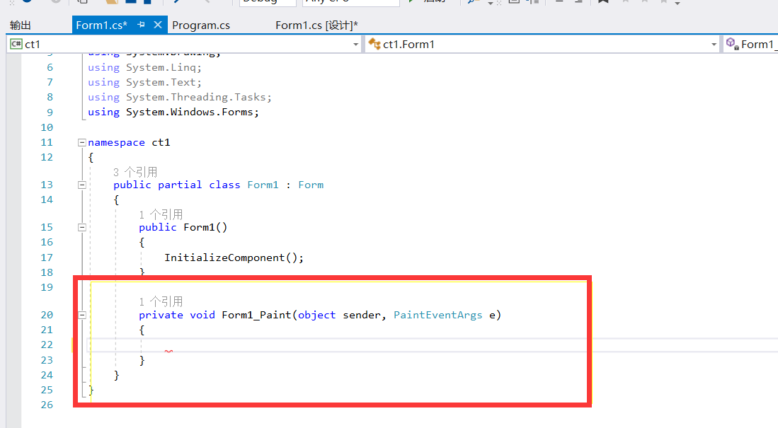Switch to the Program.cs tab
Screen dimensions: 778x428
point(201,24)
